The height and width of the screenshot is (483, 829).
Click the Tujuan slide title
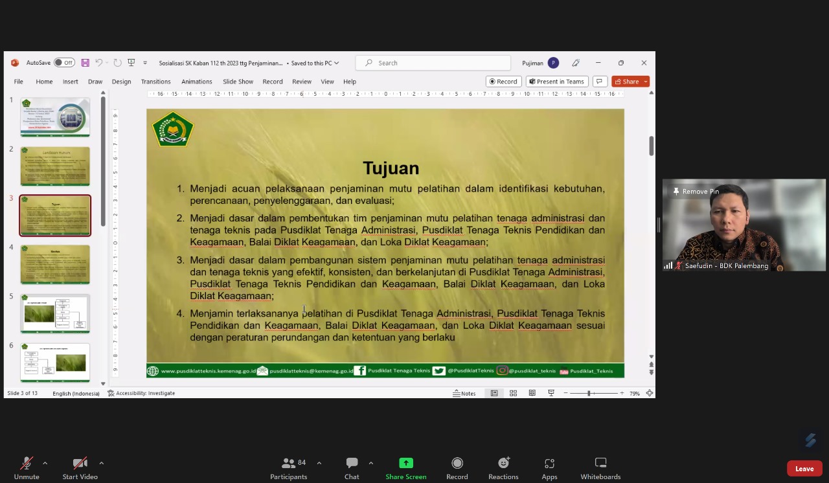[x=391, y=168]
